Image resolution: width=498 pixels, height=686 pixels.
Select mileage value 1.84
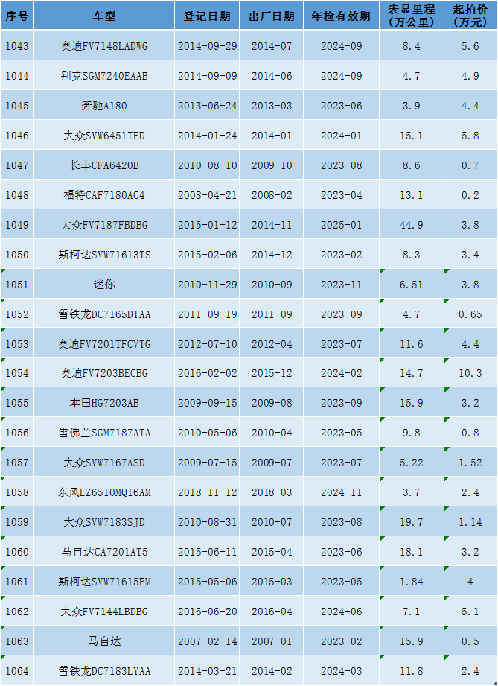tap(412, 581)
